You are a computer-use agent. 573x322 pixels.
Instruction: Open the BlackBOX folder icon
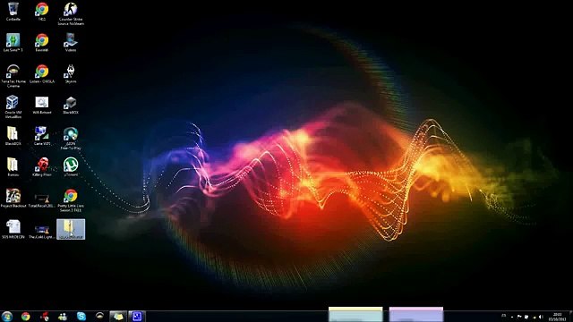13,136
